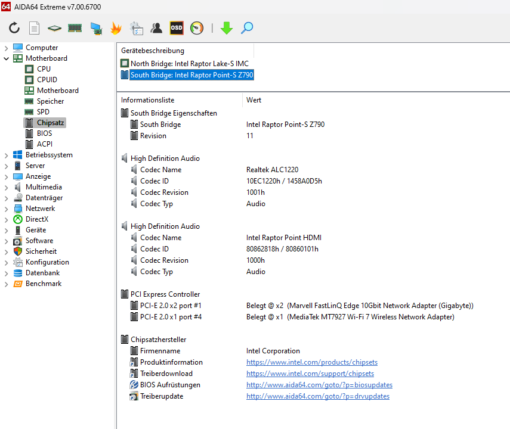Select the Codec ID 10EC1220h value
The width and height of the screenshot is (510, 429).
(x=284, y=181)
